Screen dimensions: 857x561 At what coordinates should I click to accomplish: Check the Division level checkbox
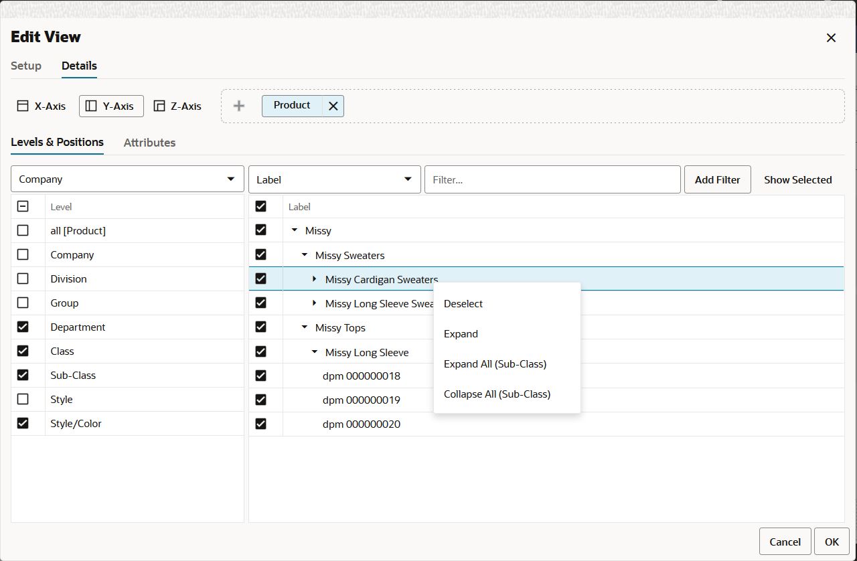(23, 279)
